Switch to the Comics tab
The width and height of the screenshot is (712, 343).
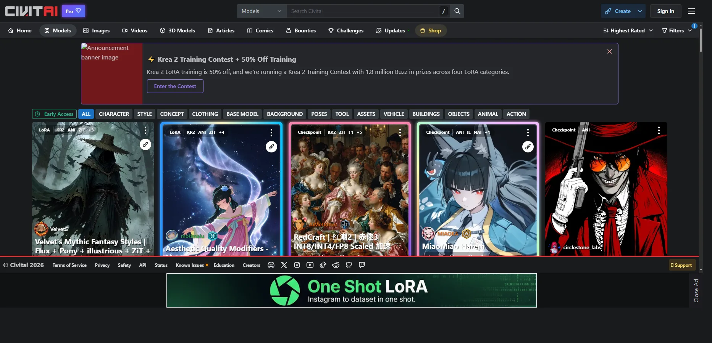(260, 30)
